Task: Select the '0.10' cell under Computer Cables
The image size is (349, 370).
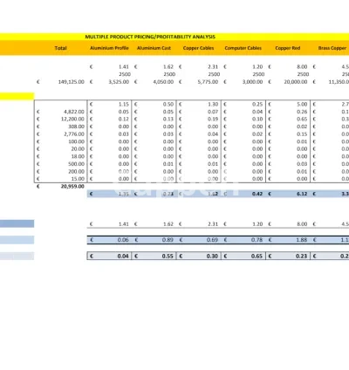Action: point(257,120)
